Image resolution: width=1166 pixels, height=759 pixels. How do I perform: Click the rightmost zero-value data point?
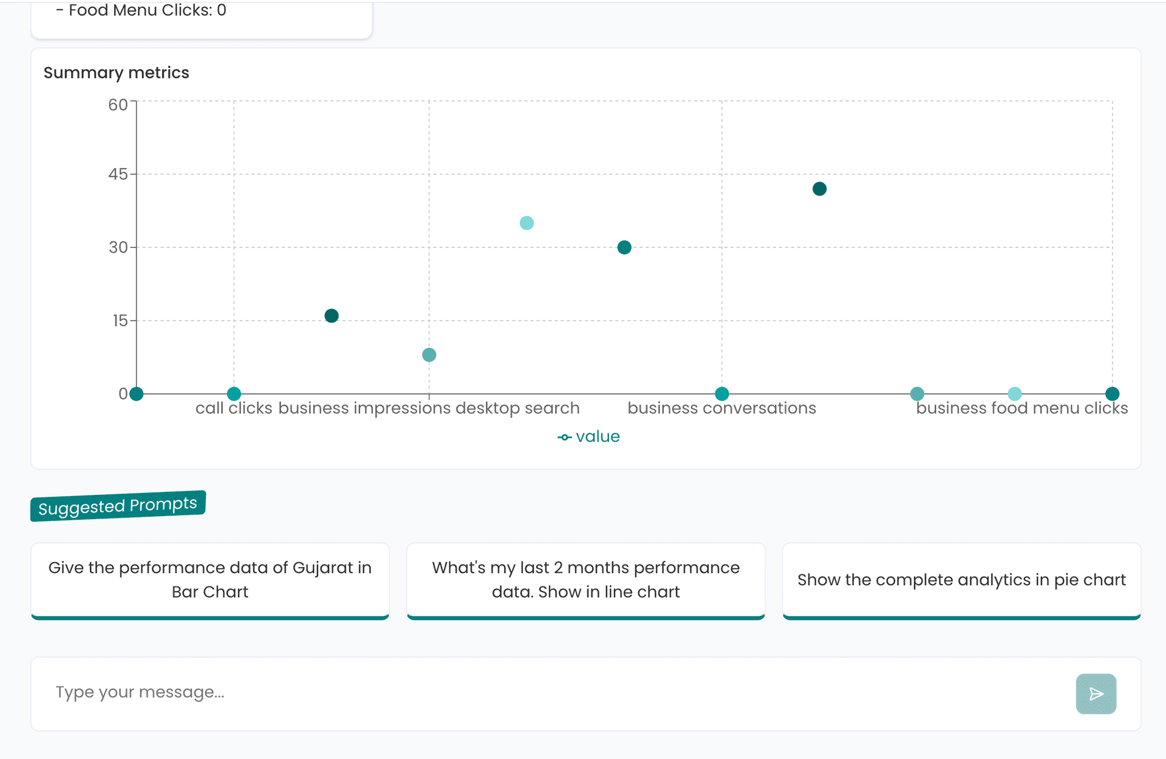[x=1112, y=394]
